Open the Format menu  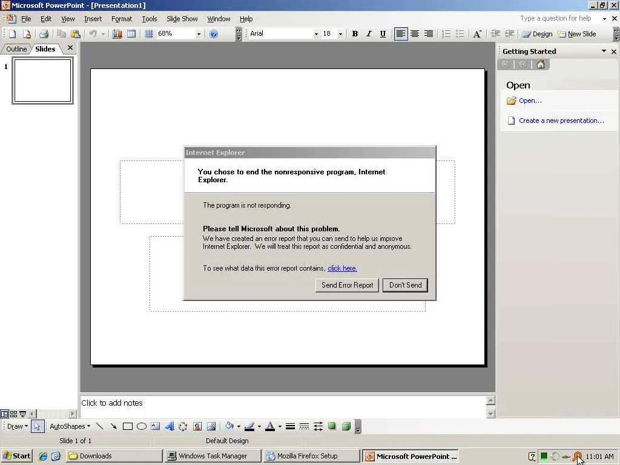click(x=122, y=19)
